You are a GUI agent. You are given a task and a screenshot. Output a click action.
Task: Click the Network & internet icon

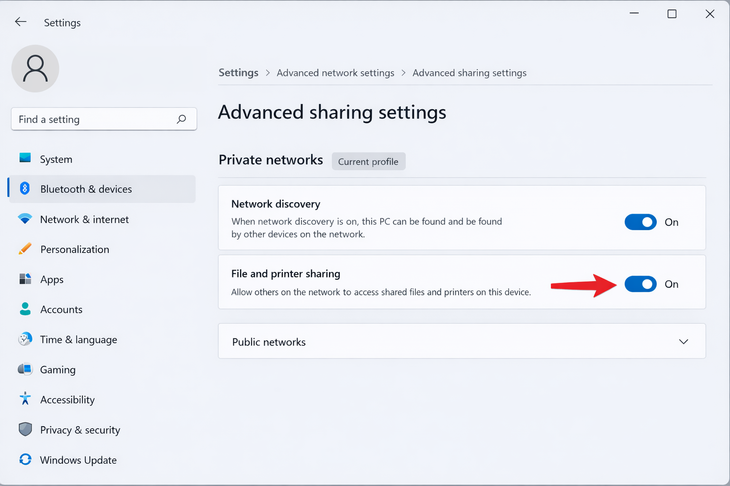point(25,219)
